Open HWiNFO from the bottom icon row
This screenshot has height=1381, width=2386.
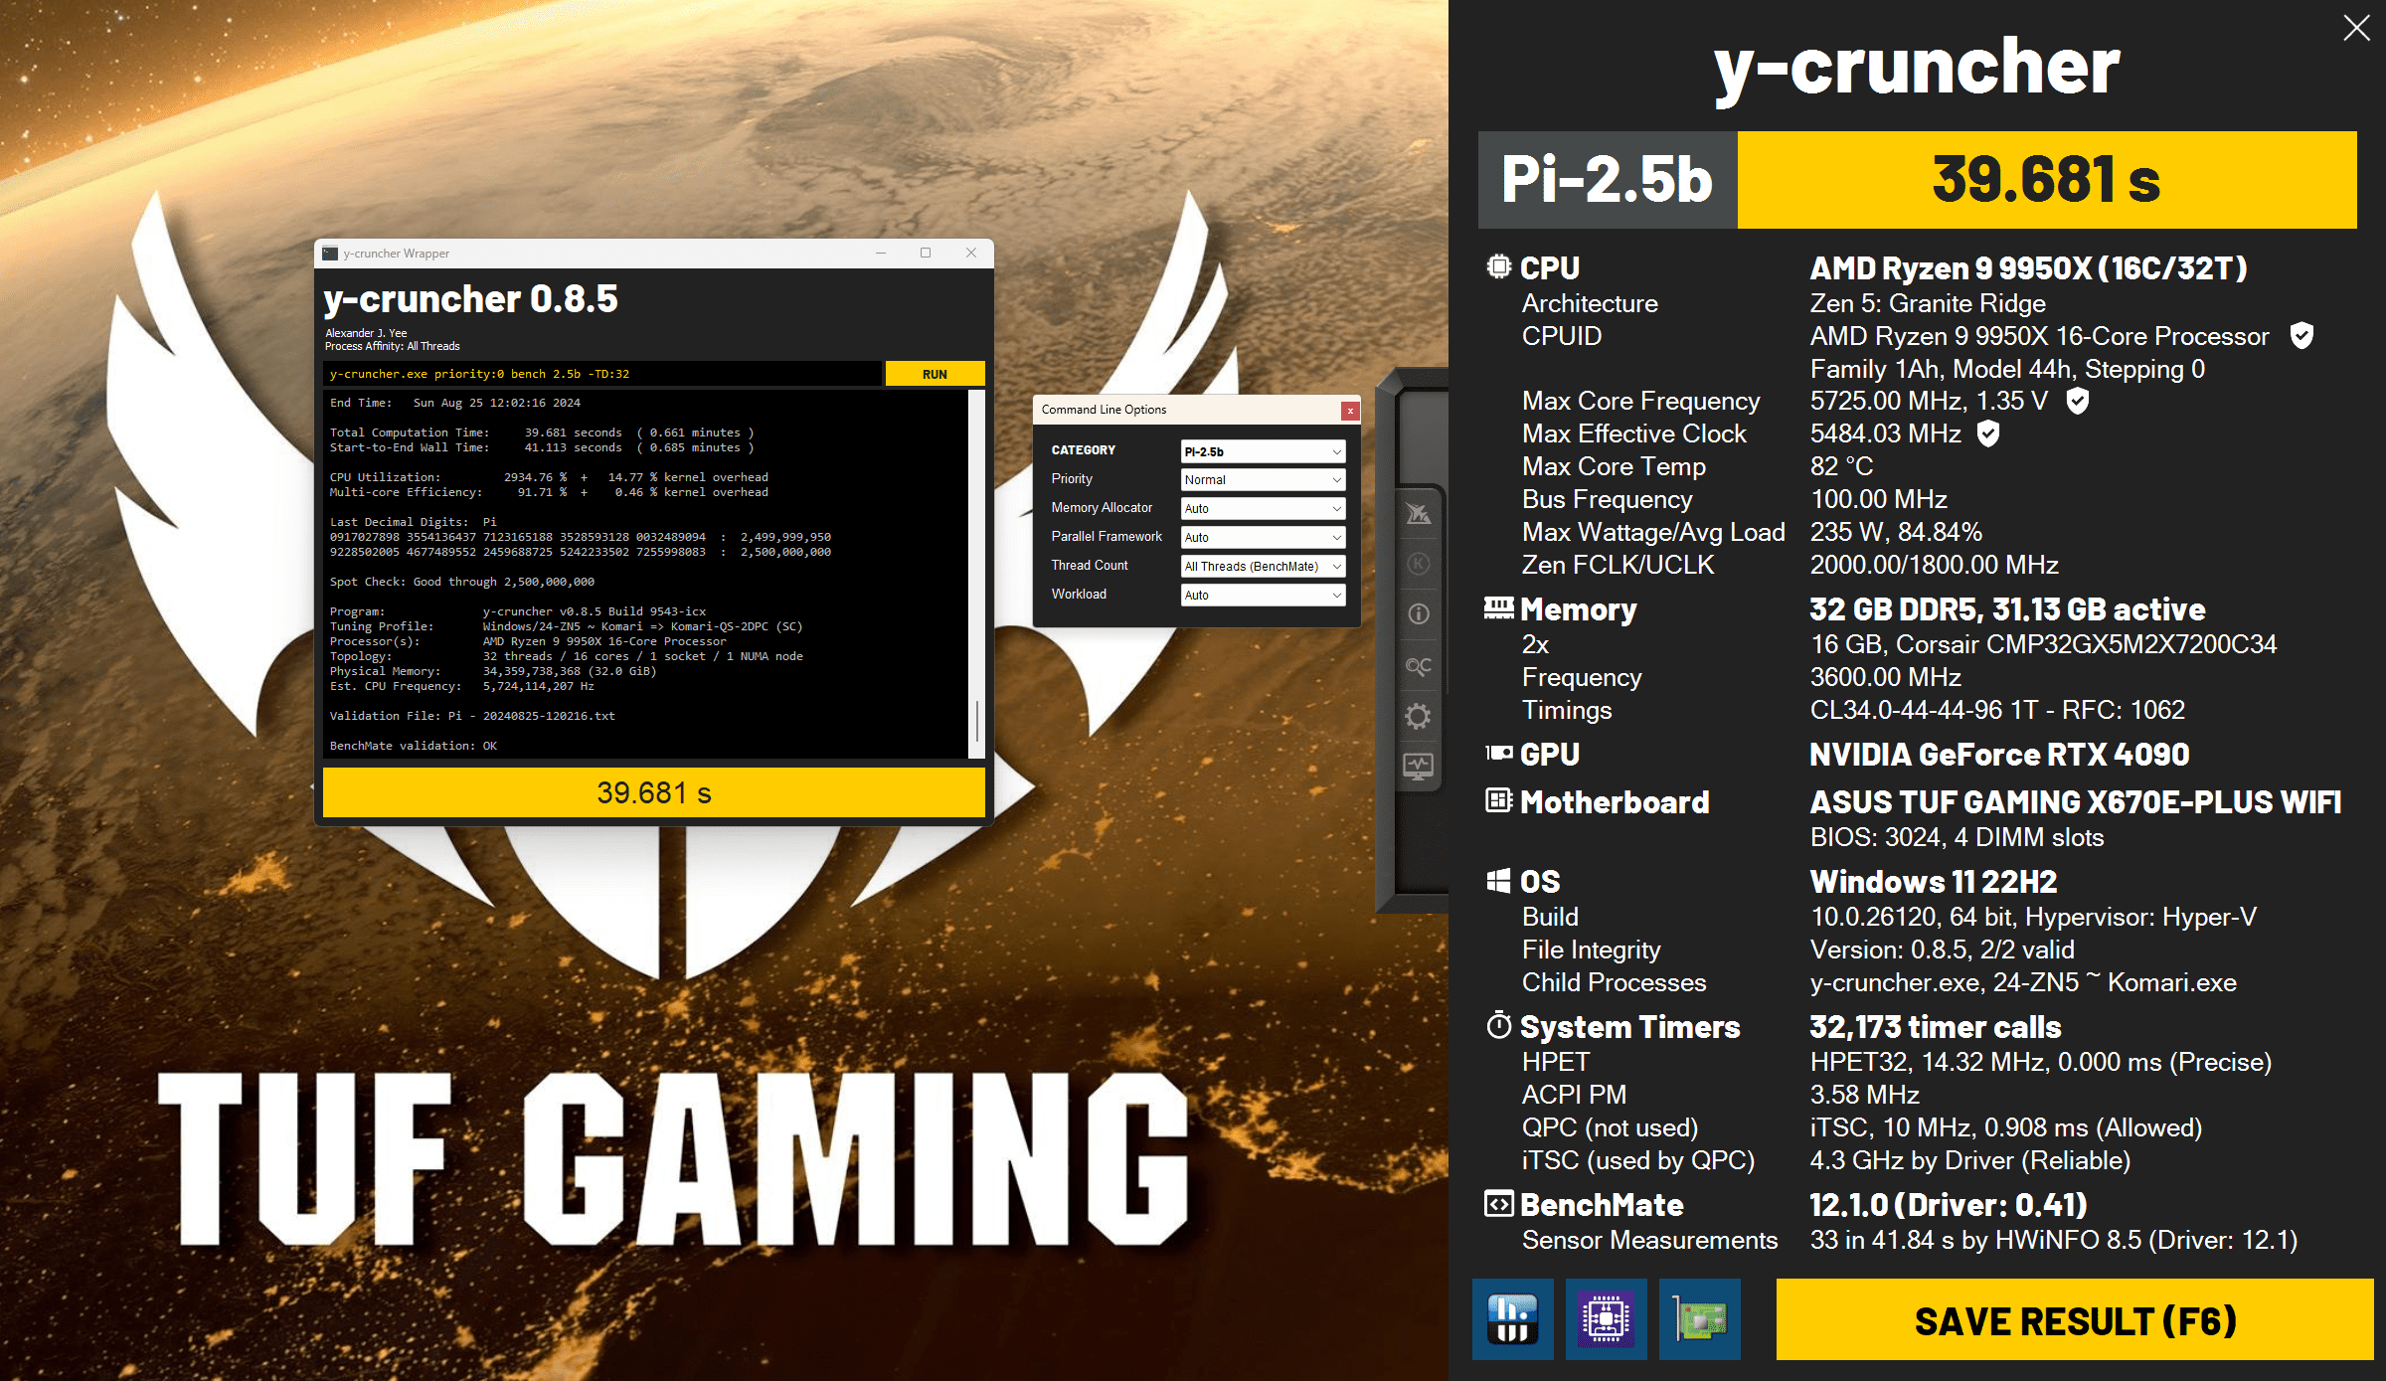[x=1512, y=1319]
